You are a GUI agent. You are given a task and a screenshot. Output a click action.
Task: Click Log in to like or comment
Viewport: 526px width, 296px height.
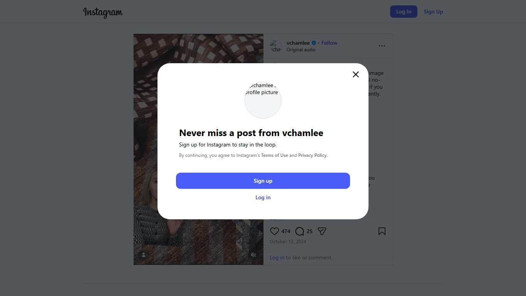(x=277, y=257)
